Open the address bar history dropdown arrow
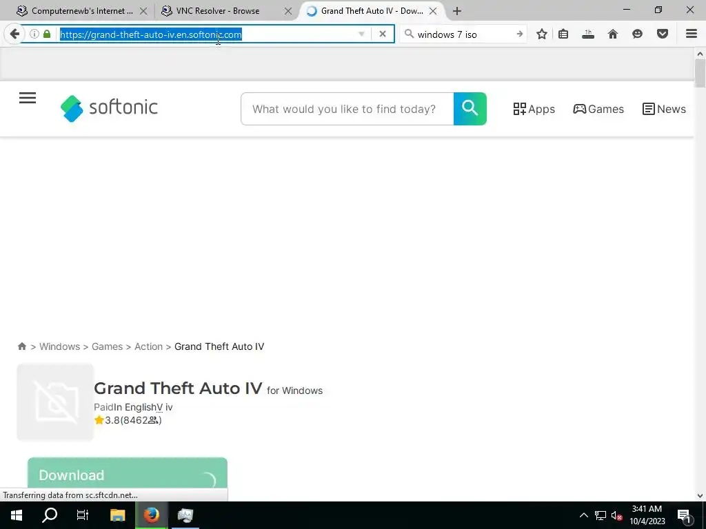The width and height of the screenshot is (706, 529). tap(361, 34)
